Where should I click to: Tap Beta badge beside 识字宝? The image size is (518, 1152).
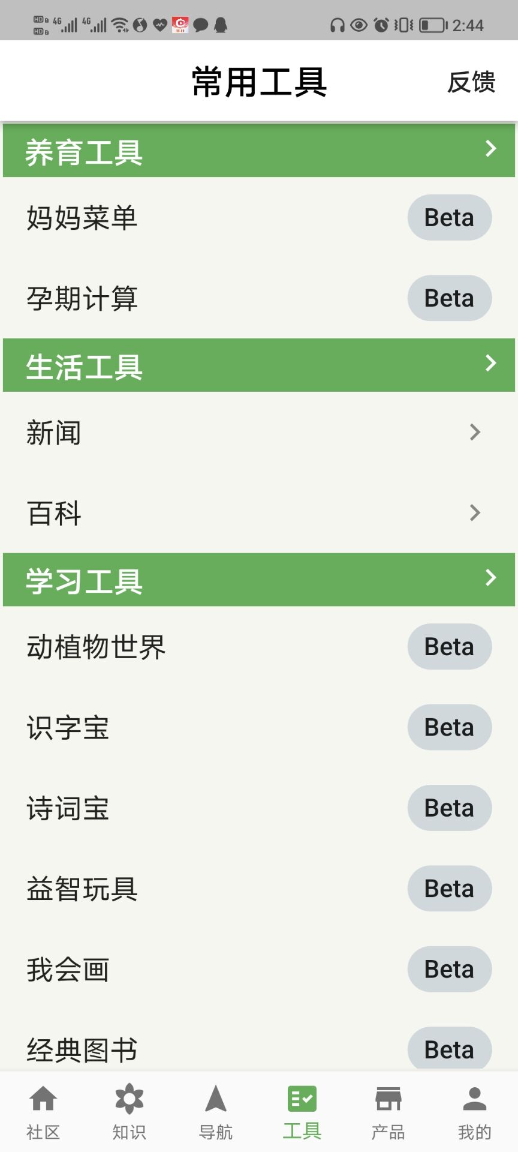pyautogui.click(x=449, y=728)
